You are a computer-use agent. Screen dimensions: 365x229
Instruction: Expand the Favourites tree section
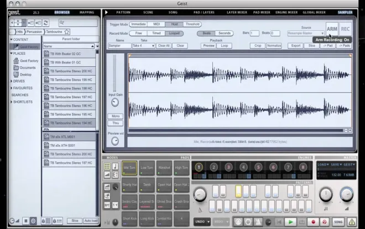pyautogui.click(x=12, y=88)
